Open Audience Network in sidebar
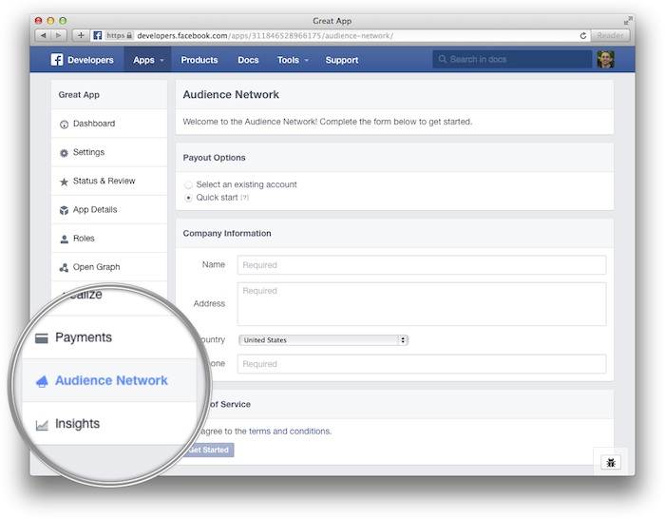 pyautogui.click(x=109, y=380)
